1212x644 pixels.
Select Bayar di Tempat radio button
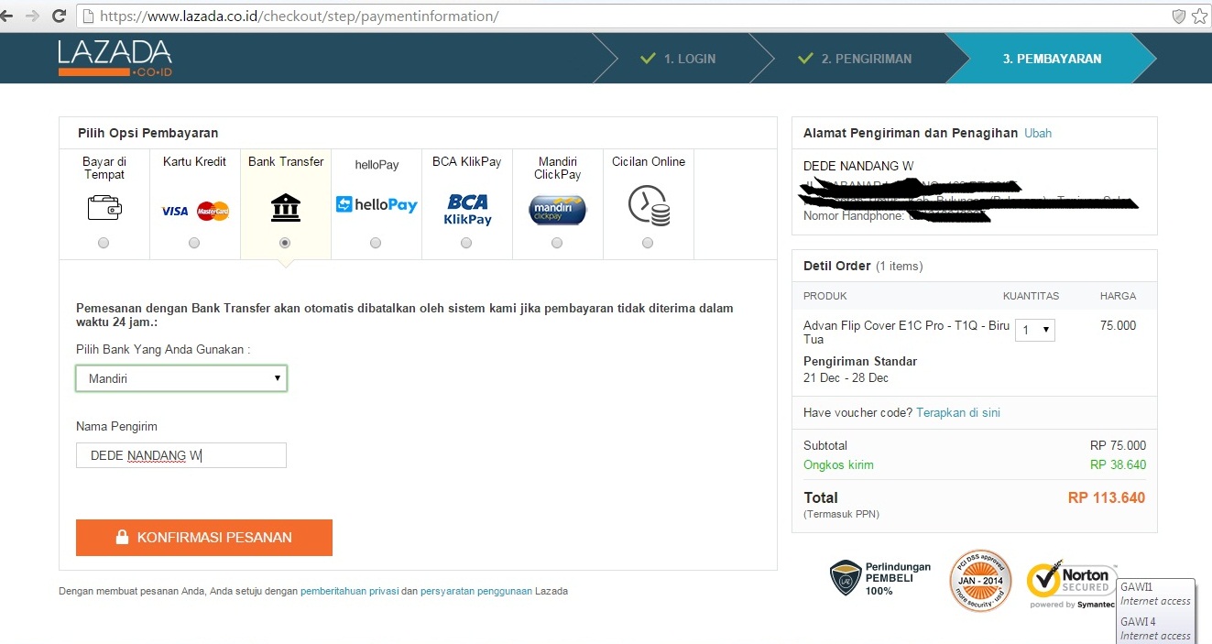104,243
